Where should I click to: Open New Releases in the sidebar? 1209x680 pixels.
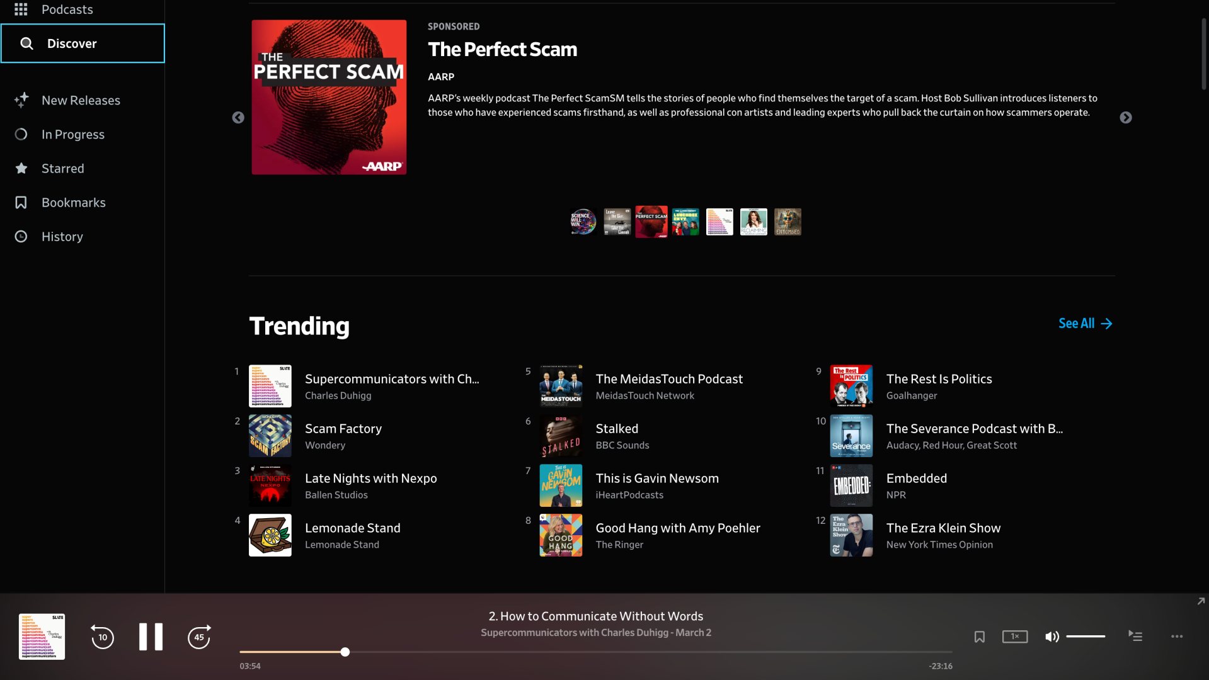(81, 100)
